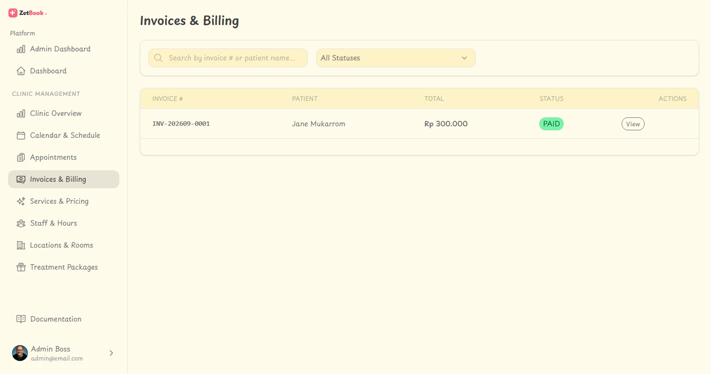
Task: Click the Dashboard home icon
Action: 21,71
